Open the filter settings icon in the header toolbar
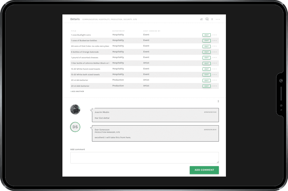 201,19
